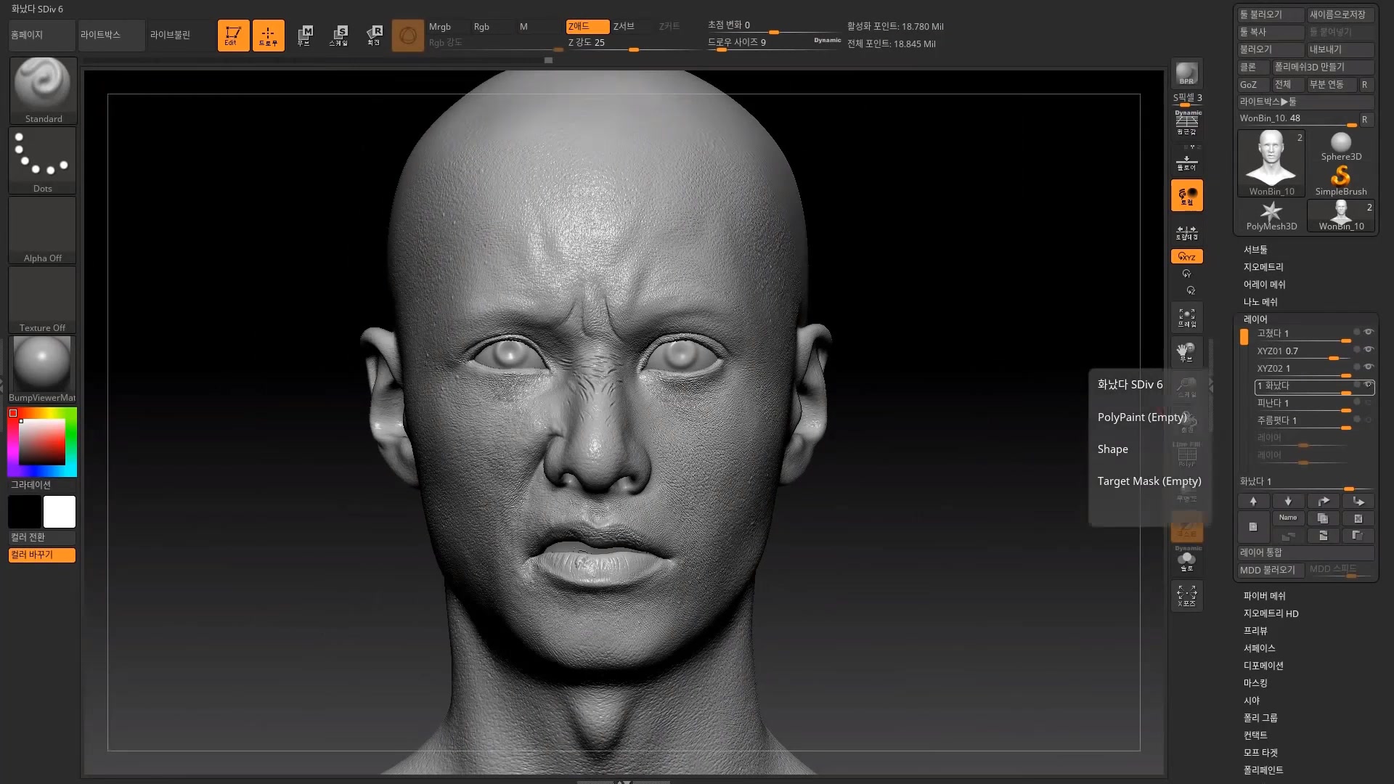The height and width of the screenshot is (784, 1394).
Task: Toggle the Local transform icon
Action: point(1186,195)
